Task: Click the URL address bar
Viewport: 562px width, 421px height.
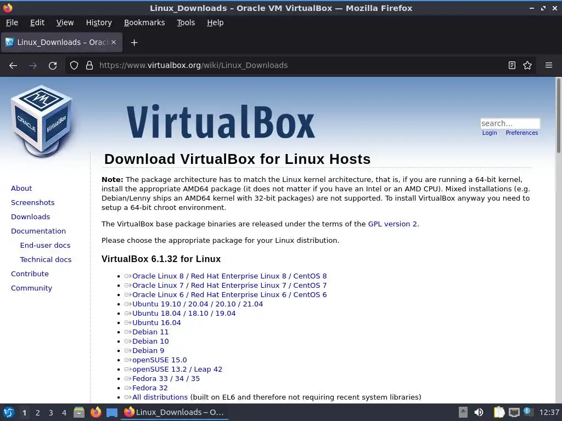Action: [300, 65]
